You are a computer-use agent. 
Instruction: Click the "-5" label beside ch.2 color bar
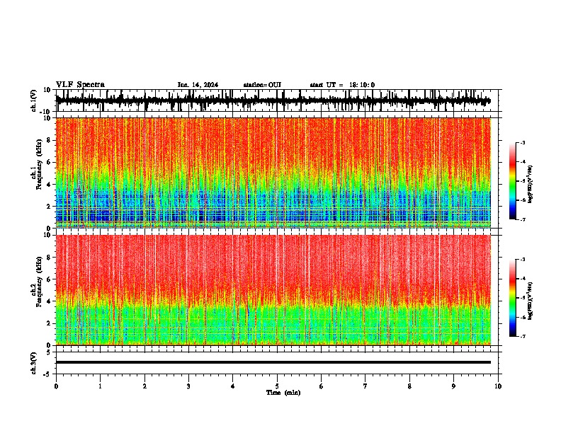[523, 298]
